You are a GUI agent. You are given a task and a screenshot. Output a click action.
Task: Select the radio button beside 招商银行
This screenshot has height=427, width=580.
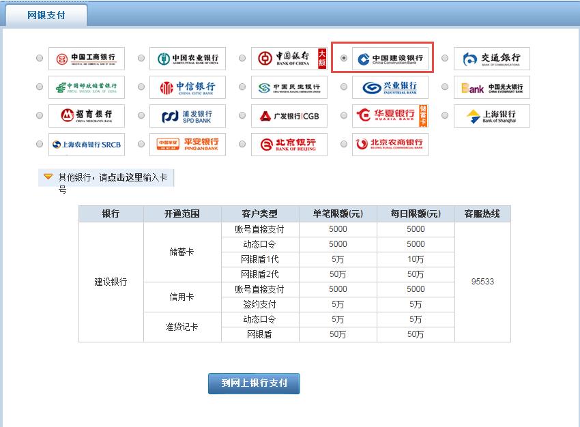coord(40,115)
